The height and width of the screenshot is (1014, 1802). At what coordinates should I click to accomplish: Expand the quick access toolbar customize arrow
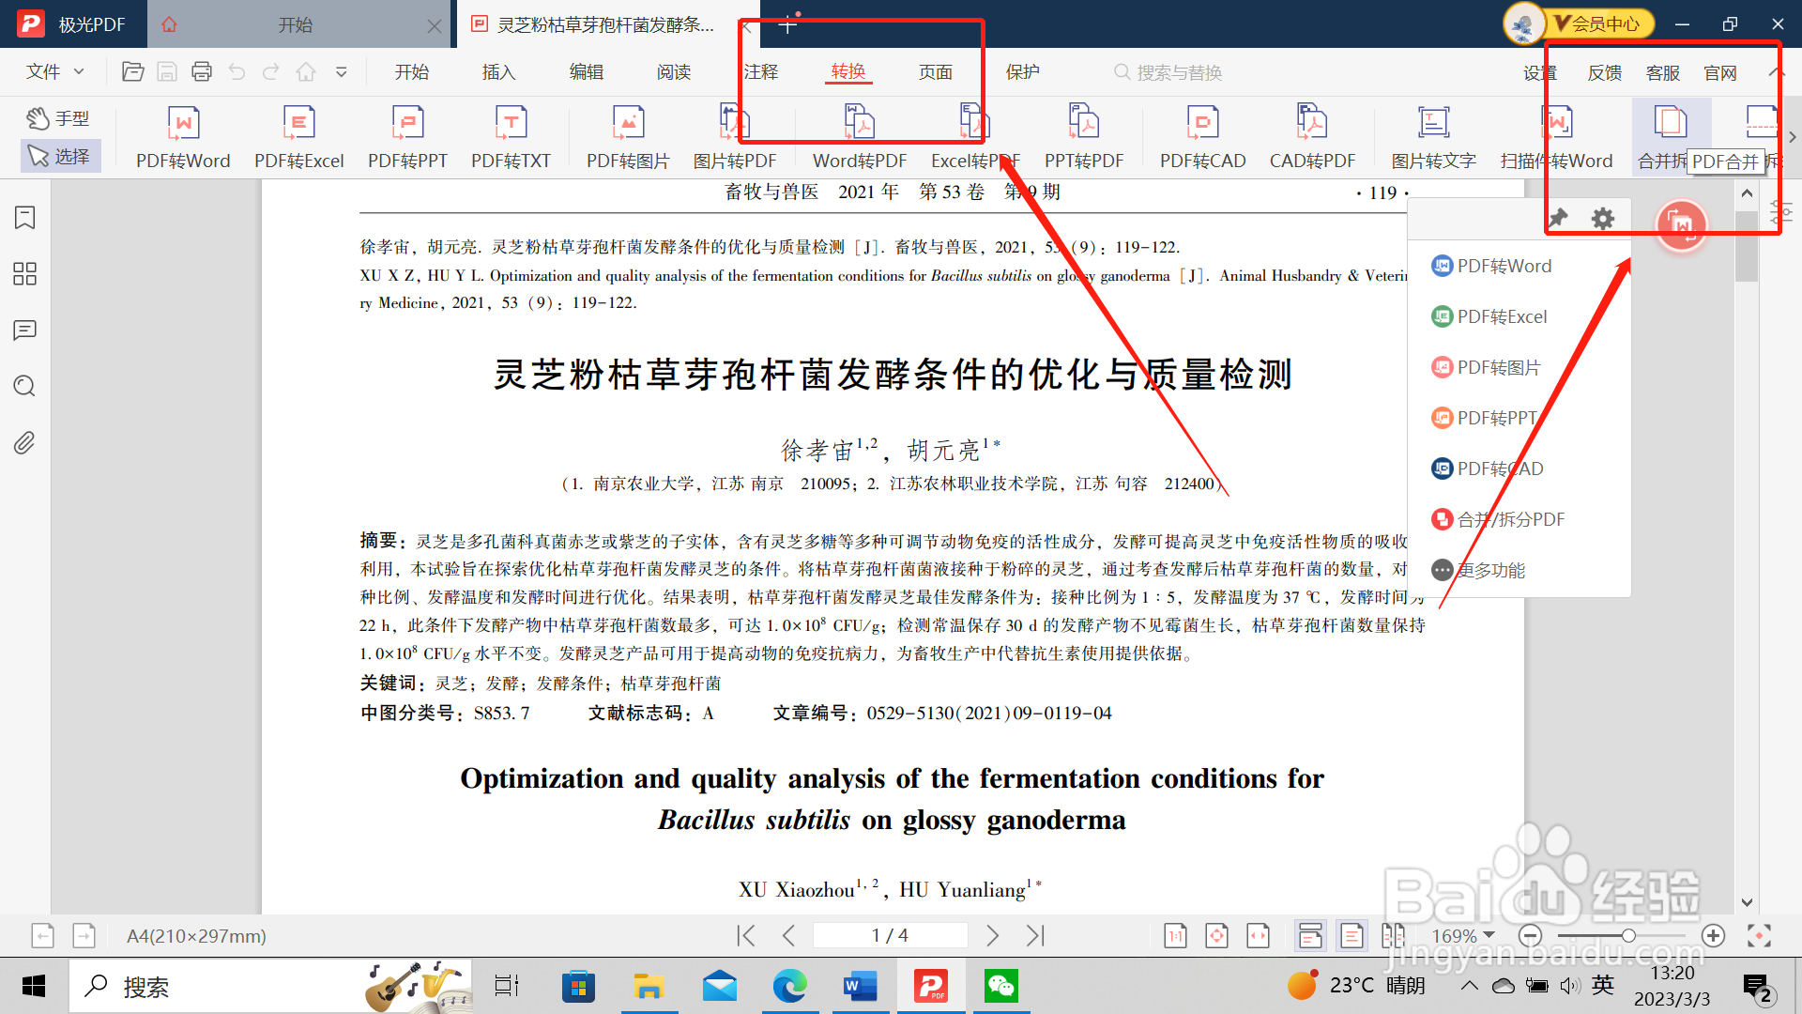[342, 72]
